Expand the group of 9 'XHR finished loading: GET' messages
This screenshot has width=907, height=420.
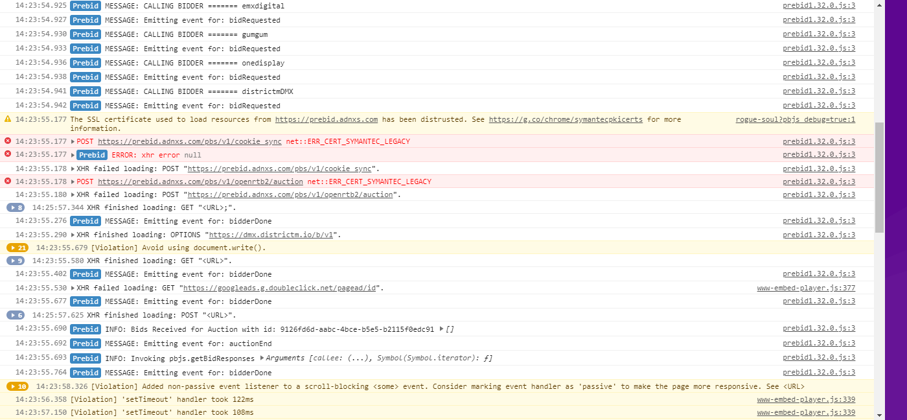click(16, 261)
